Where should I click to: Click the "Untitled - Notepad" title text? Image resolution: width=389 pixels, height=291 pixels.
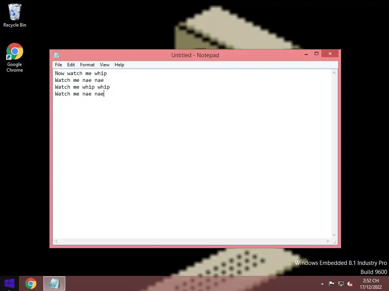point(195,55)
